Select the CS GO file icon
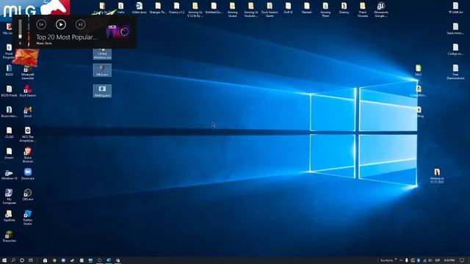 click(x=9, y=132)
